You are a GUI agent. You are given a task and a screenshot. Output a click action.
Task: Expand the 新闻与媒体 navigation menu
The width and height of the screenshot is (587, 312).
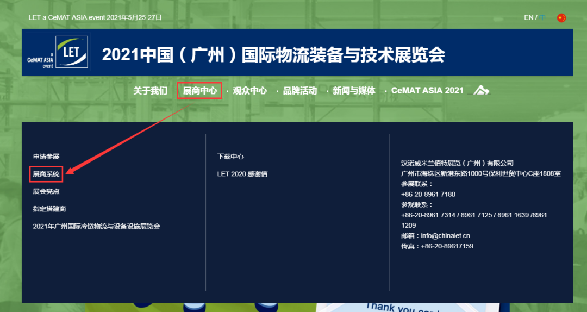[x=354, y=91]
